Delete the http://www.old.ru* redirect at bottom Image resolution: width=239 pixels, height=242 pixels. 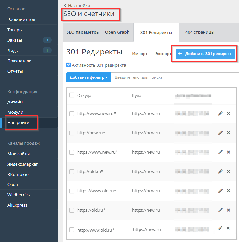tap(228, 228)
